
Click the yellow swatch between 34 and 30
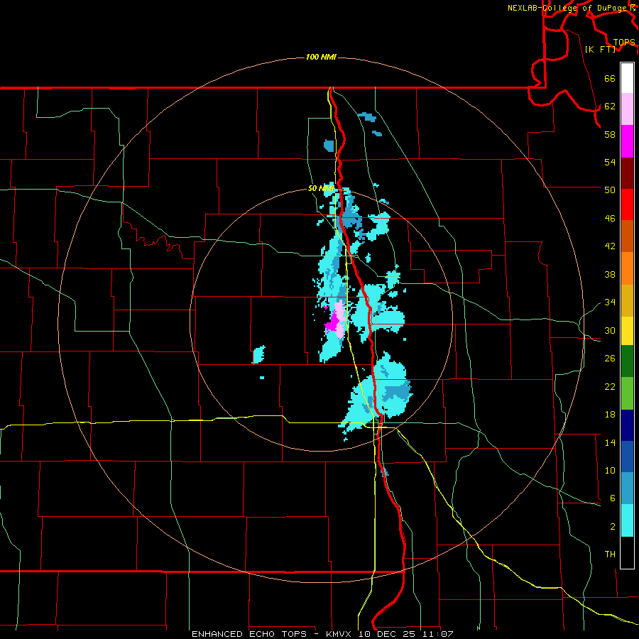click(x=627, y=331)
